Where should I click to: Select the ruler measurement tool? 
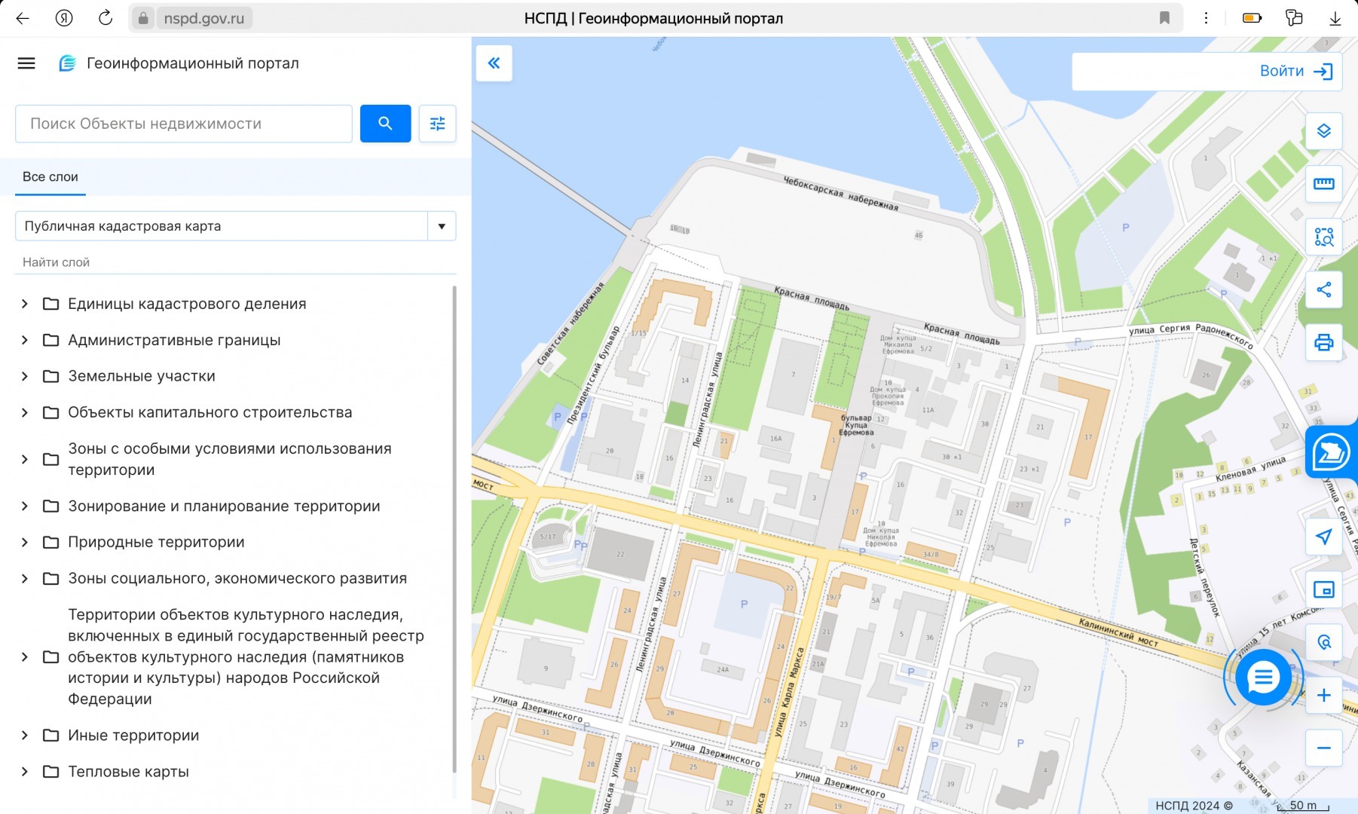click(x=1323, y=184)
